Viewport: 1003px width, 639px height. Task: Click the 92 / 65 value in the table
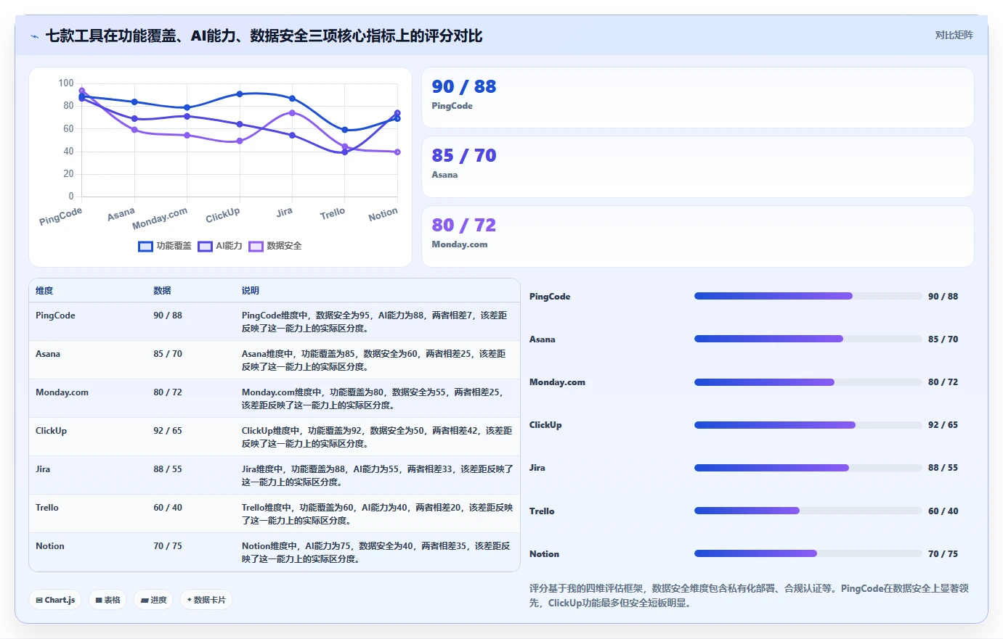[168, 431]
